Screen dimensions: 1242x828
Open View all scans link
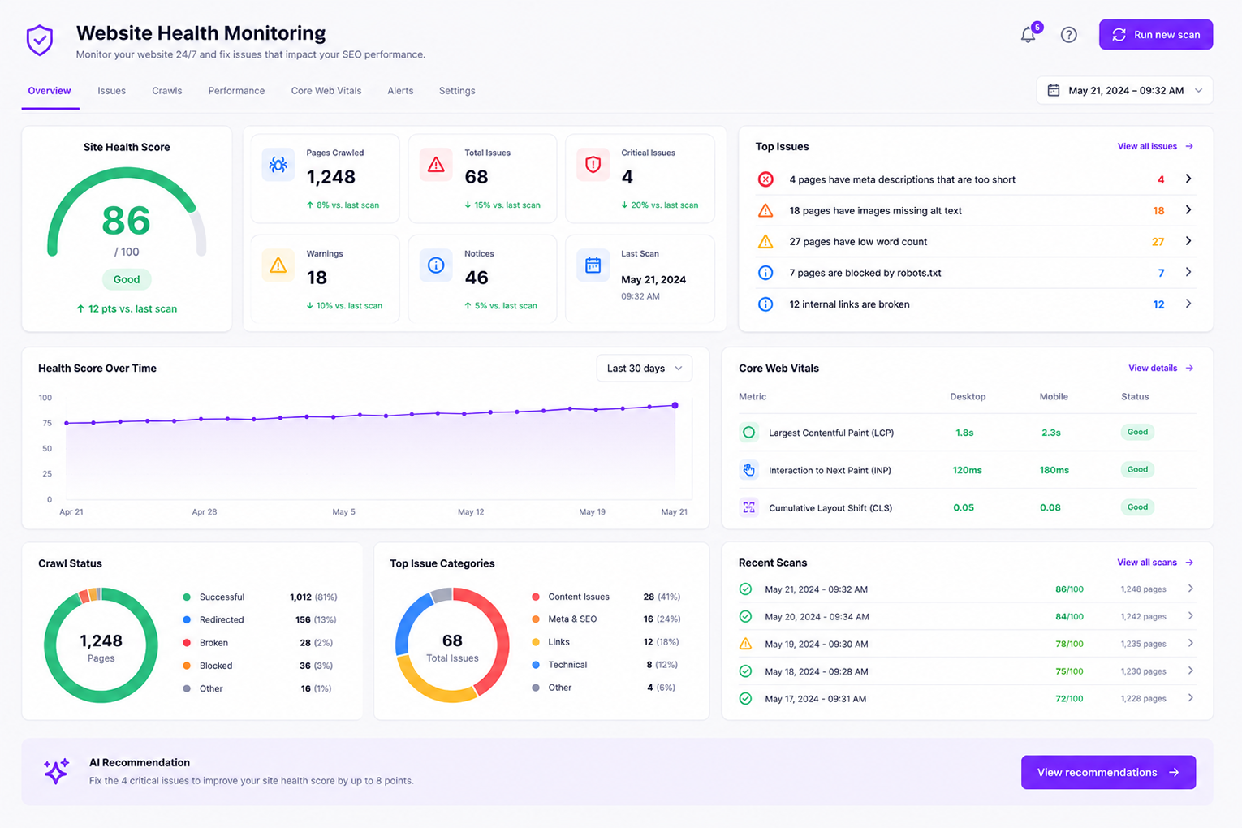tap(1155, 563)
